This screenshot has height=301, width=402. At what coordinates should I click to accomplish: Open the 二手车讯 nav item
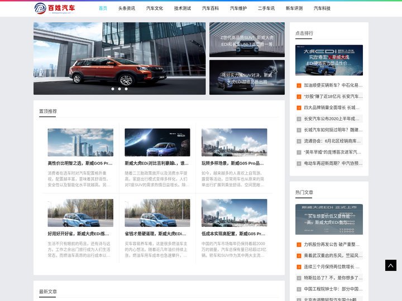pos(266,8)
